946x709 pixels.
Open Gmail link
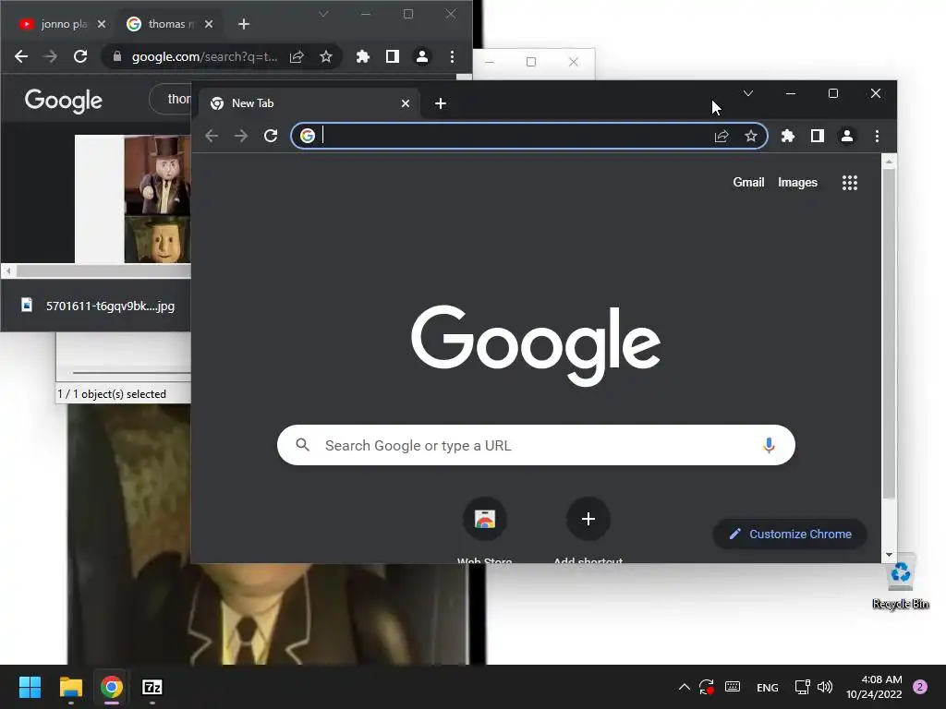point(748,182)
